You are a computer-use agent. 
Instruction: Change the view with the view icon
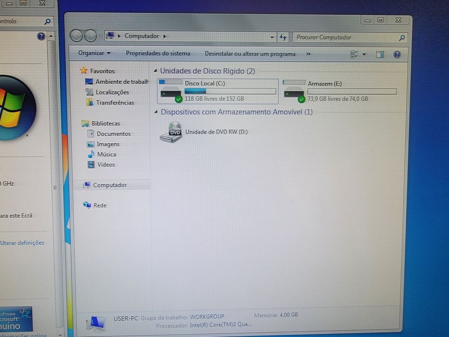pos(354,54)
